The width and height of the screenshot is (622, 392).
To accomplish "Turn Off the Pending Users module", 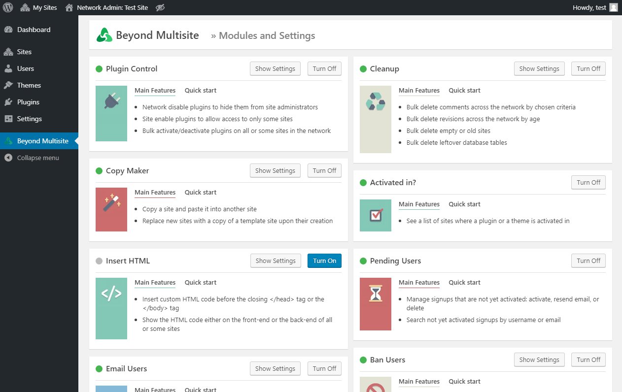I will click(588, 261).
